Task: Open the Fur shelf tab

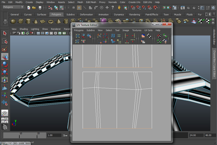Action: [x=200, y=14]
